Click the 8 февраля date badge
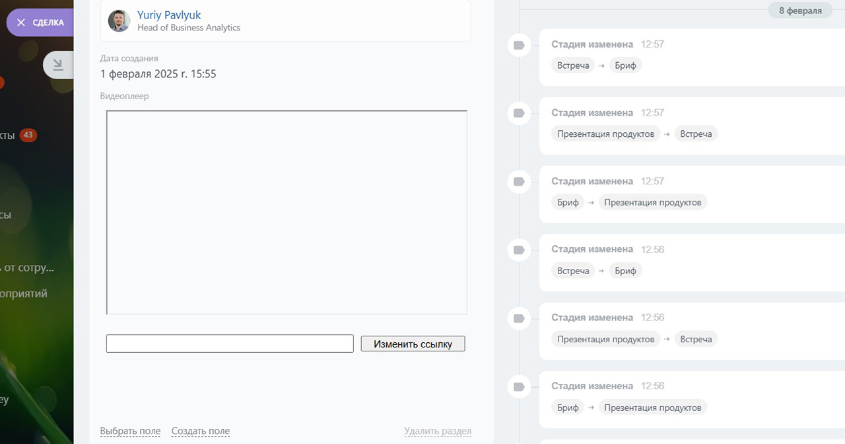The image size is (845, 444). tap(800, 11)
